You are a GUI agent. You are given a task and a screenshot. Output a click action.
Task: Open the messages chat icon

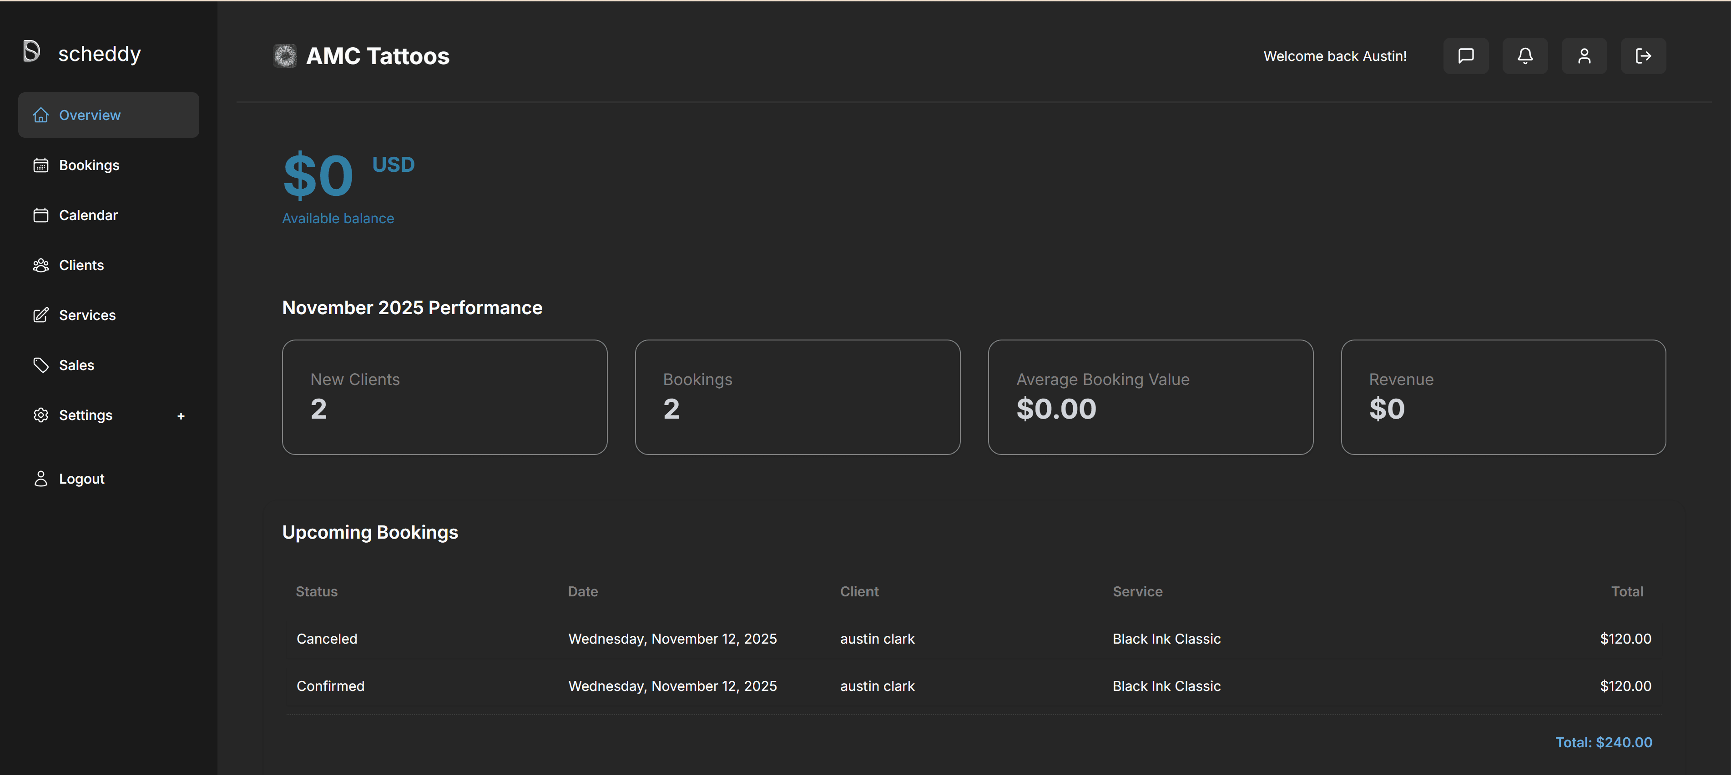(1466, 56)
